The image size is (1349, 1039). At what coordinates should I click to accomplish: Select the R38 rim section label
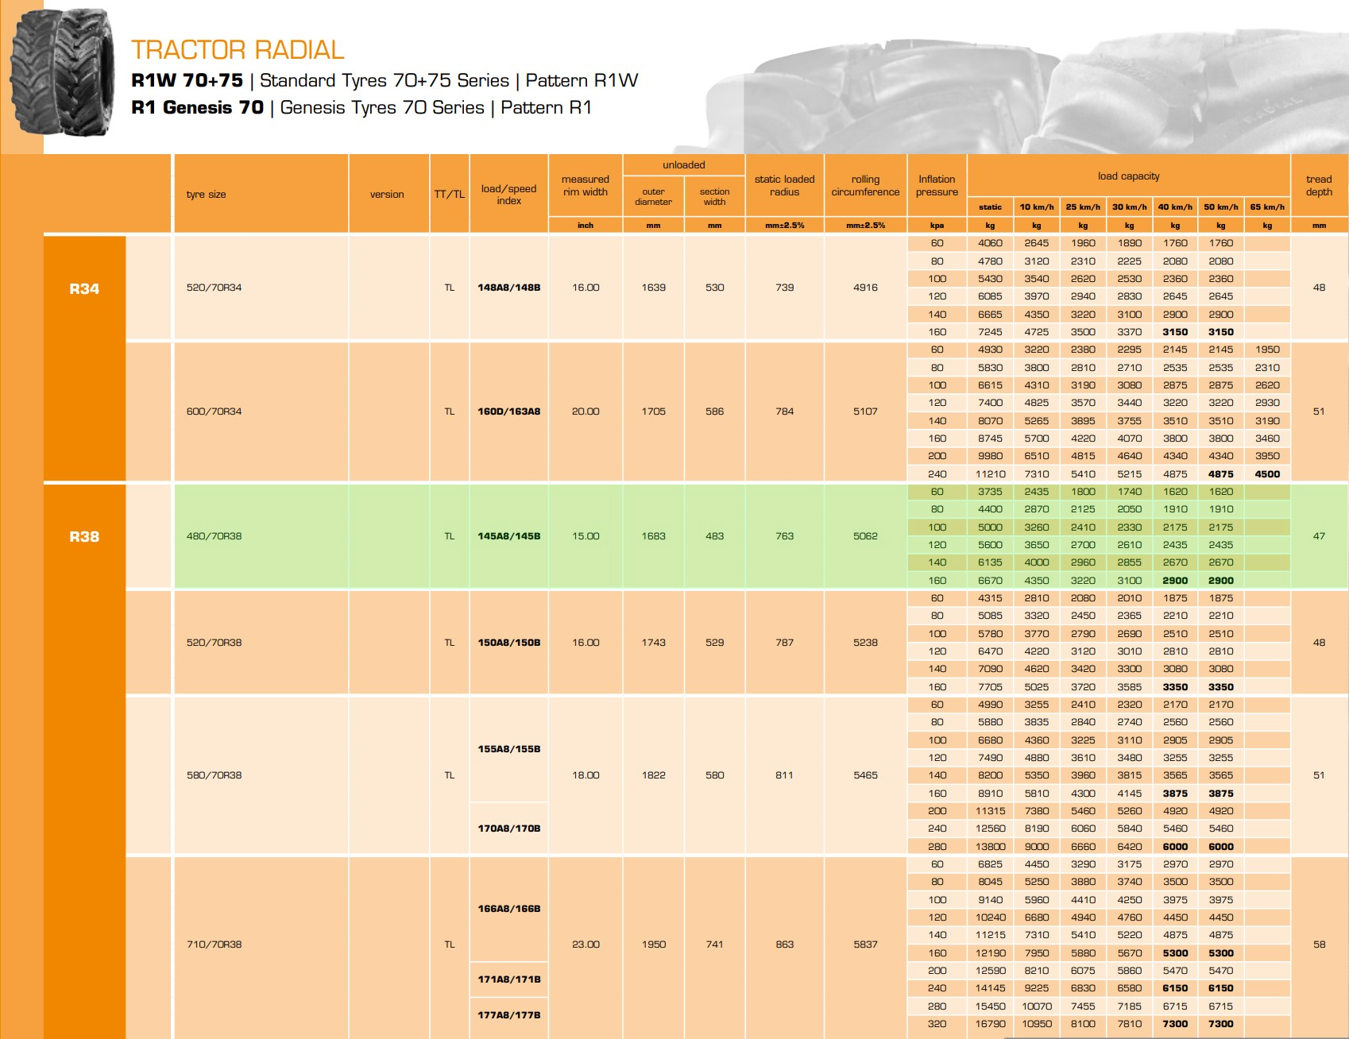[x=84, y=537]
